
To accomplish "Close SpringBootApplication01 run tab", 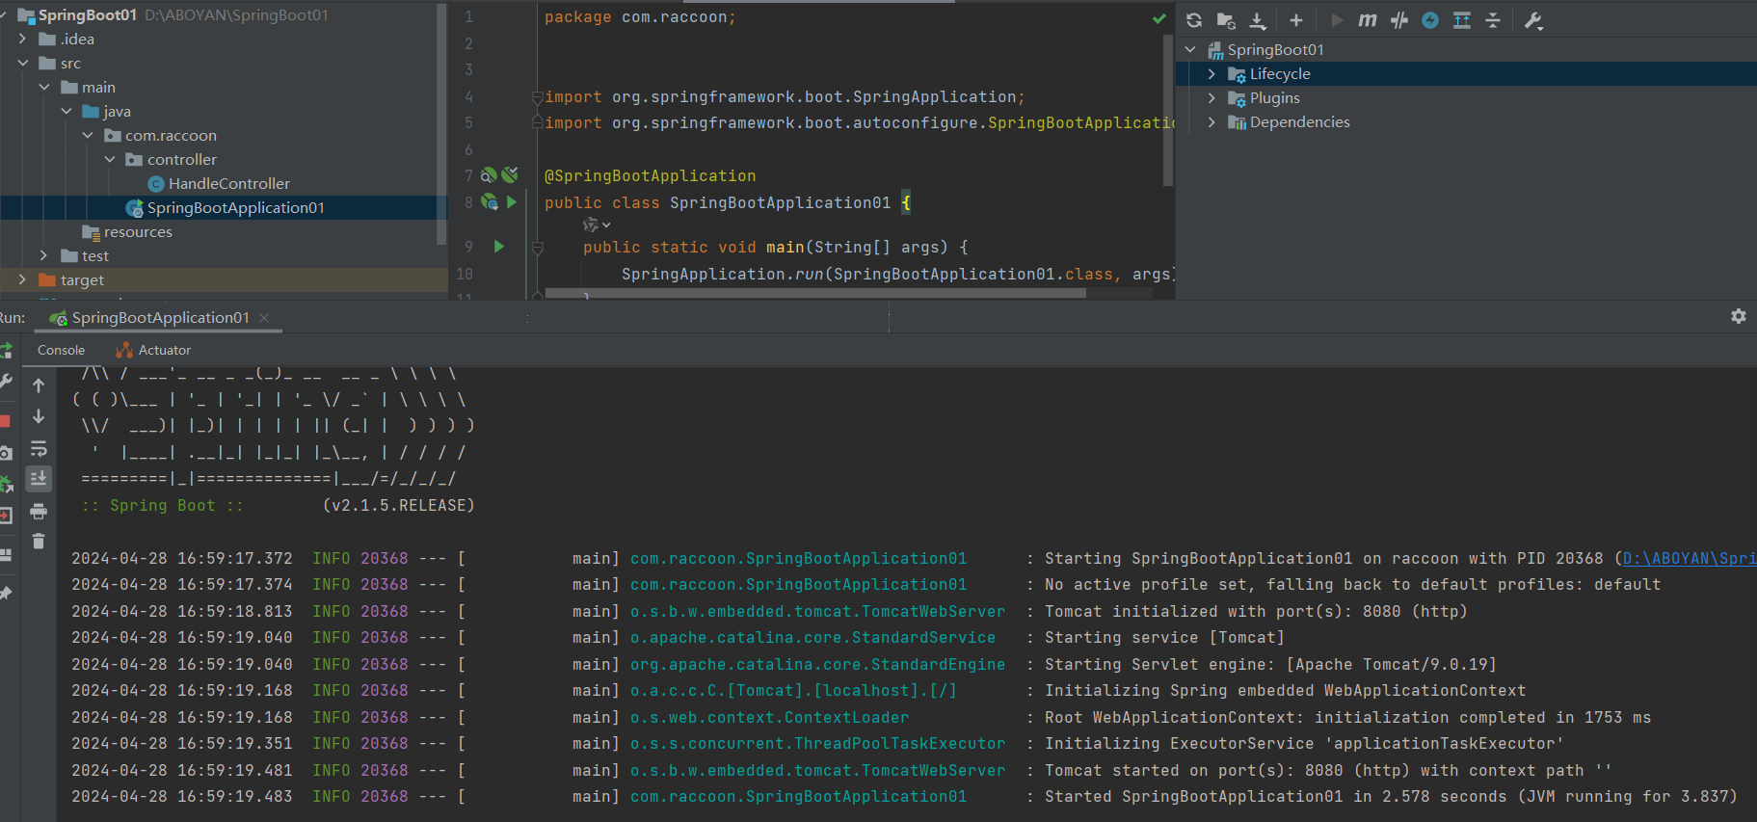I will 264,318.
